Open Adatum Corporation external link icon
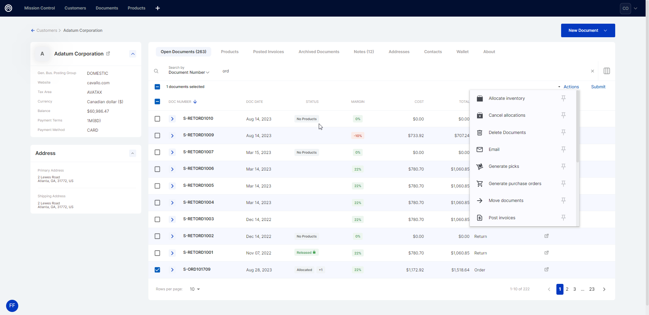 [x=108, y=53]
